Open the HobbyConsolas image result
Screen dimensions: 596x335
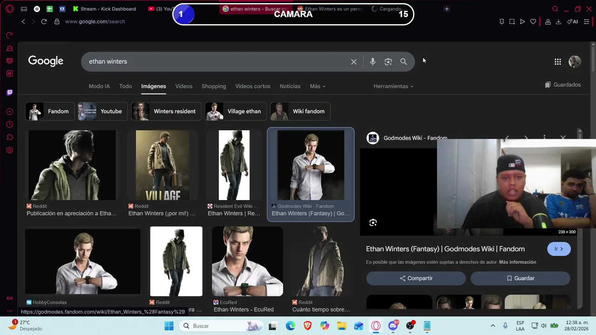tap(82, 261)
